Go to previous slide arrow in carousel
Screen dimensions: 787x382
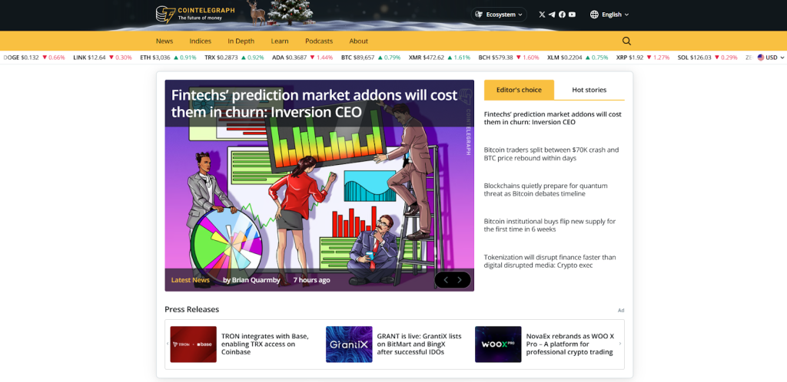coord(446,280)
